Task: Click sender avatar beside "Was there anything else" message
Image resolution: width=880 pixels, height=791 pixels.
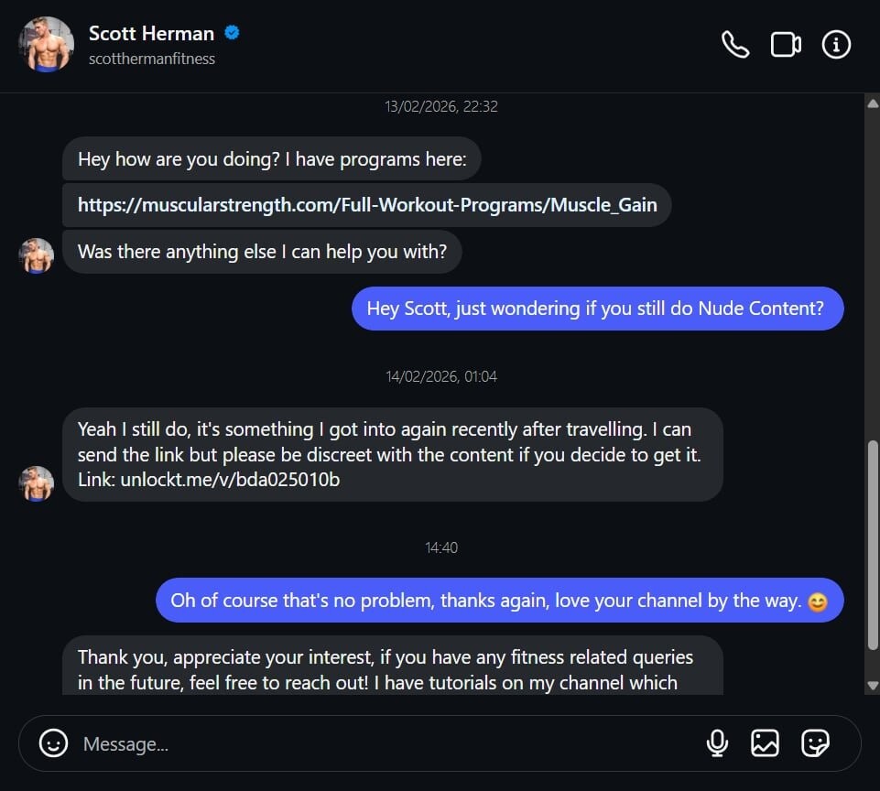Action: tap(37, 255)
